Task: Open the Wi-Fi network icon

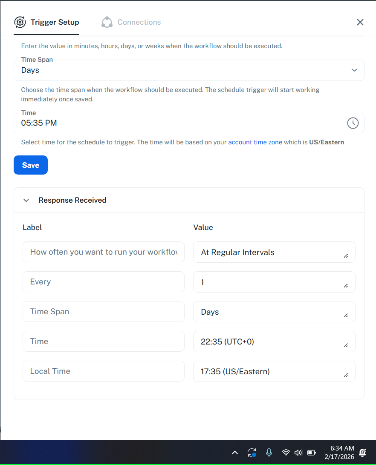Action: 286,452
